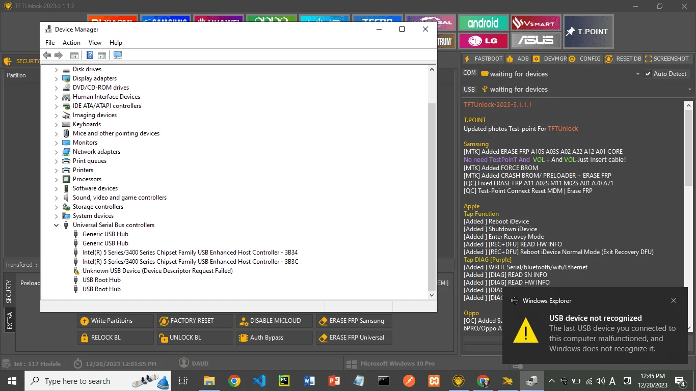Click the UNLOCK BL button
The width and height of the screenshot is (696, 391).
pyautogui.click(x=195, y=338)
